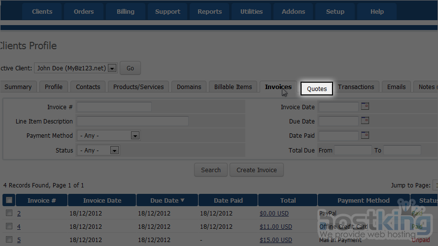Open invoice number 4 link
The height and width of the screenshot is (246, 438).
click(19, 227)
